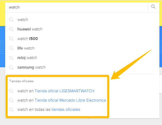Click magnifier icon beside 'watch' suggestion
The width and height of the screenshot is (162, 125).
pyautogui.click(x=11, y=20)
